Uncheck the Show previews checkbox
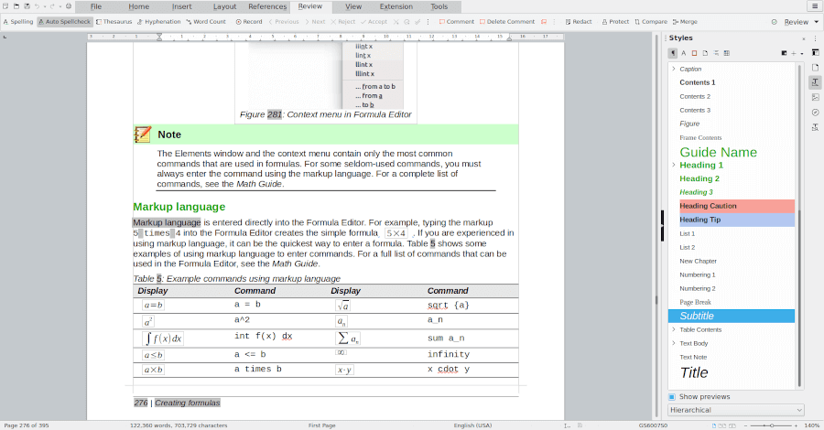Image resolution: width=824 pixels, height=430 pixels. click(672, 396)
